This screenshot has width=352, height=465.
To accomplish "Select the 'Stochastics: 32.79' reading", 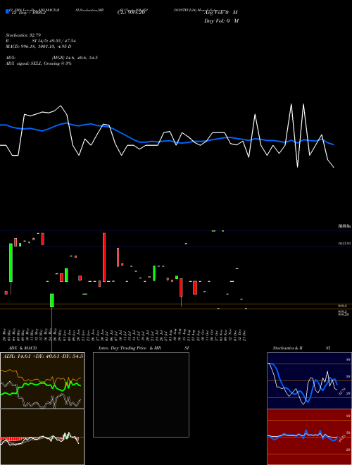I will click(x=23, y=35).
